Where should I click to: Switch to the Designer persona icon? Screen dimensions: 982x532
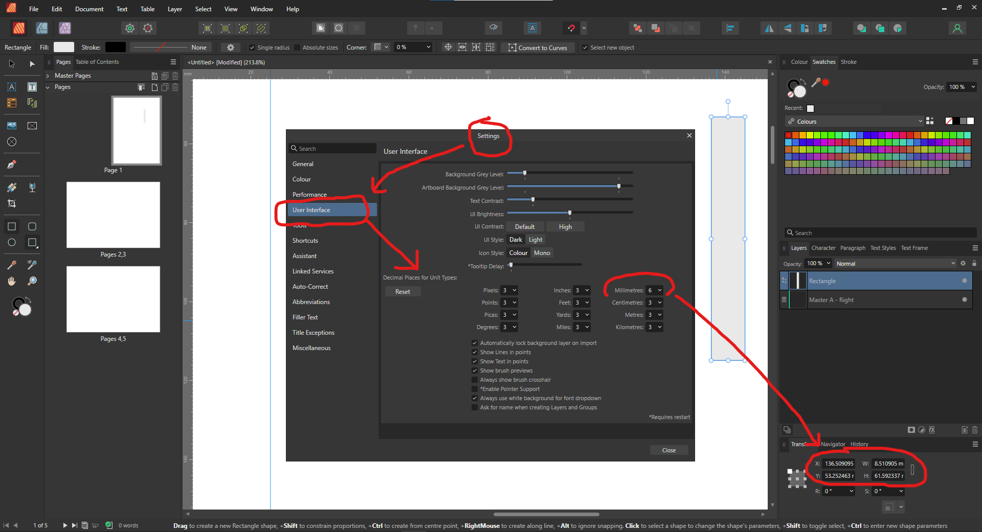click(x=42, y=28)
